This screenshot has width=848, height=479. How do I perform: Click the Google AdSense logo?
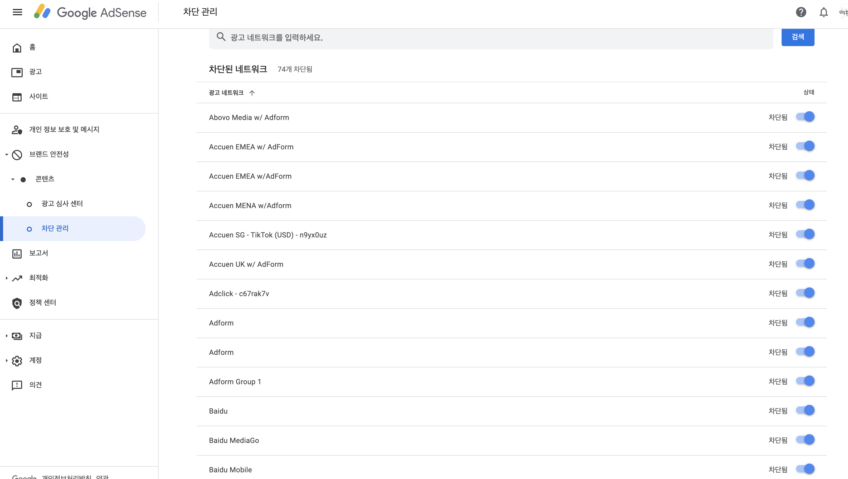(x=90, y=12)
